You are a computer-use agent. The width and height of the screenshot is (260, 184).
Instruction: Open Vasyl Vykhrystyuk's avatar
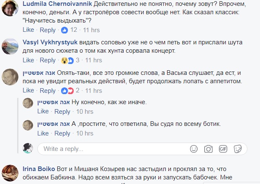[x=9, y=46]
